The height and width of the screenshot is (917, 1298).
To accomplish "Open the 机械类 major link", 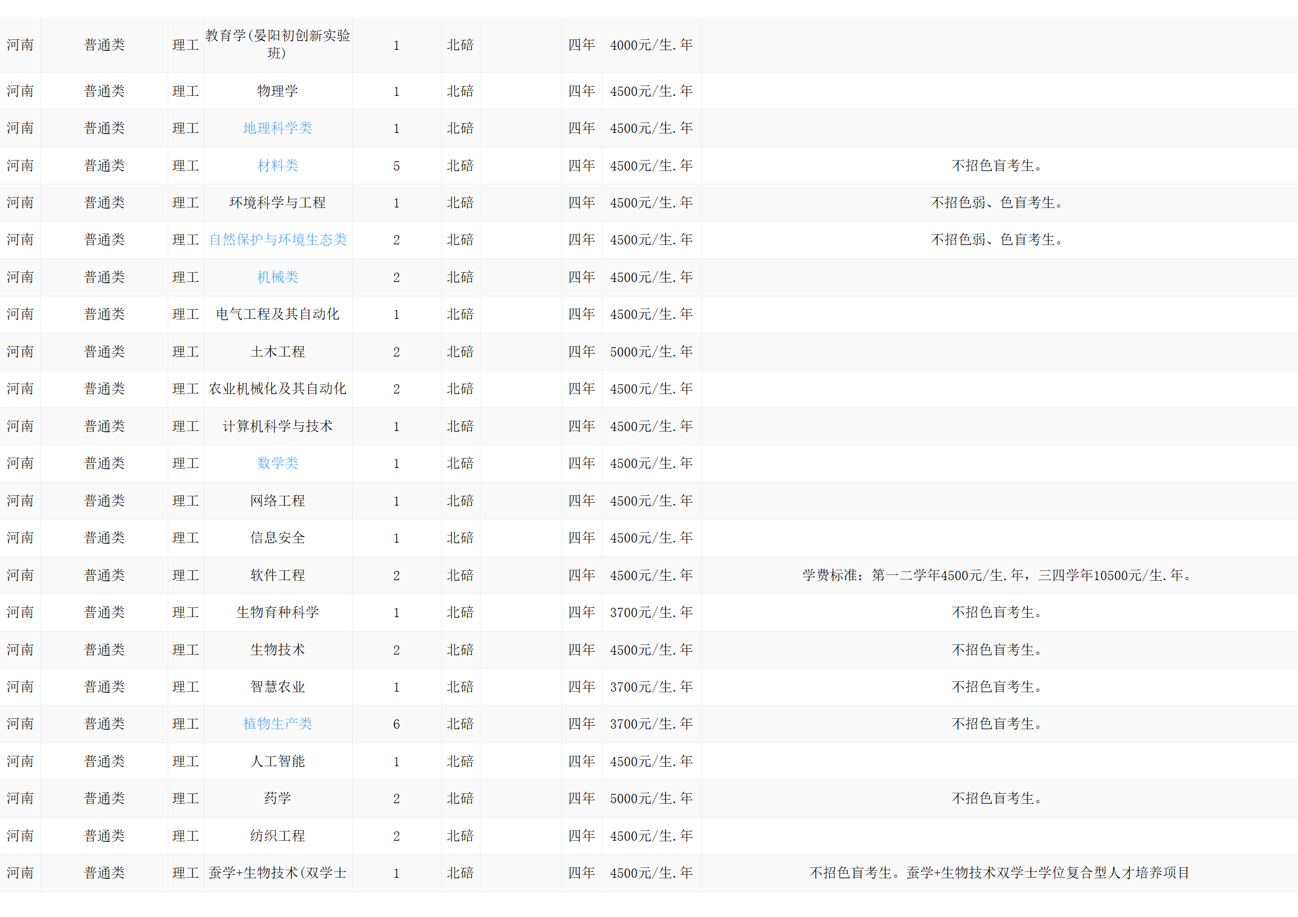I will (278, 277).
